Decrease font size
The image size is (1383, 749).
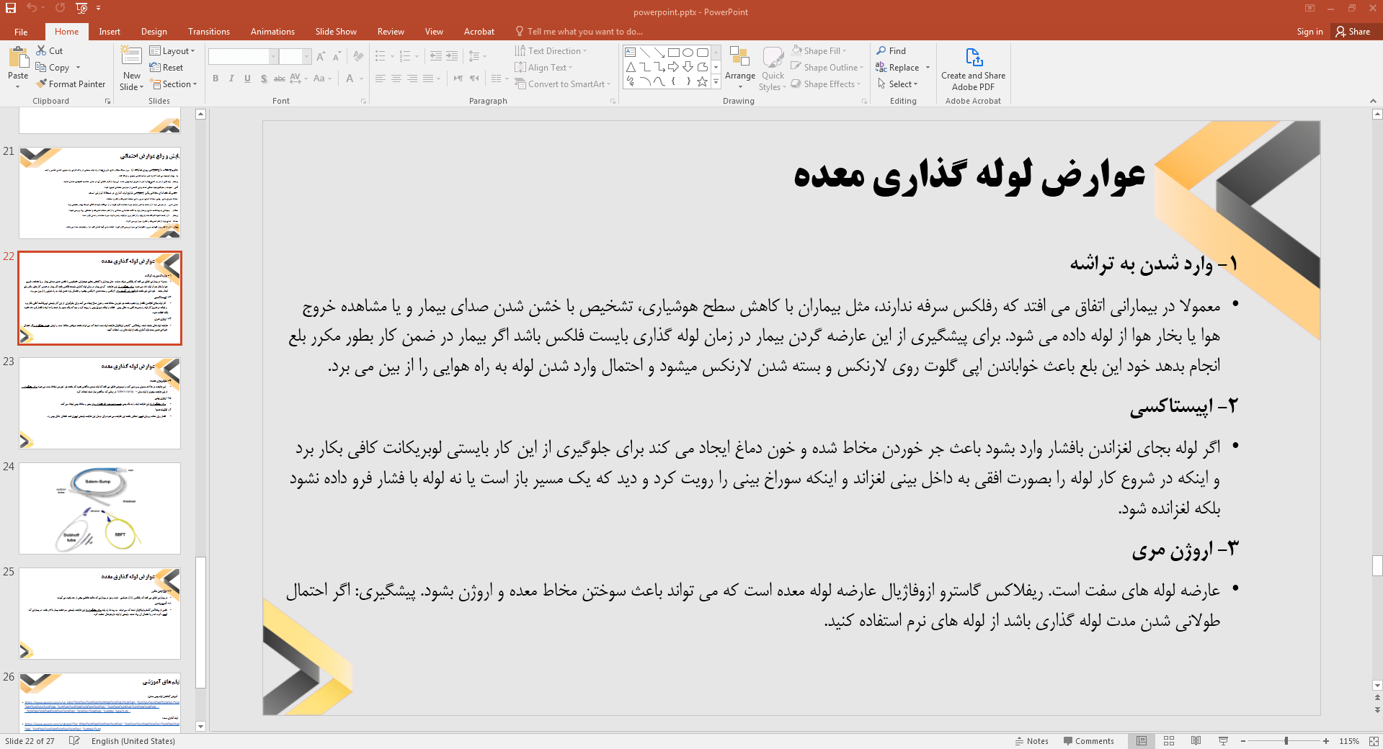pyautogui.click(x=337, y=56)
